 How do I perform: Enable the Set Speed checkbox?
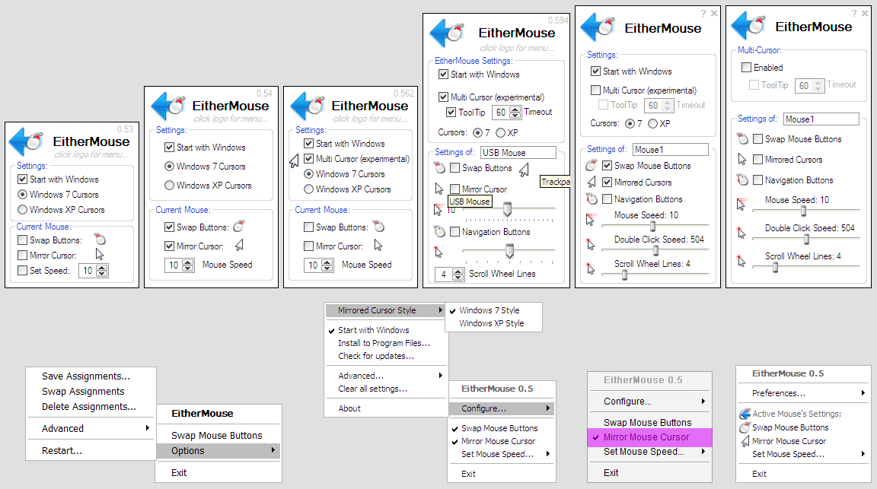[23, 271]
